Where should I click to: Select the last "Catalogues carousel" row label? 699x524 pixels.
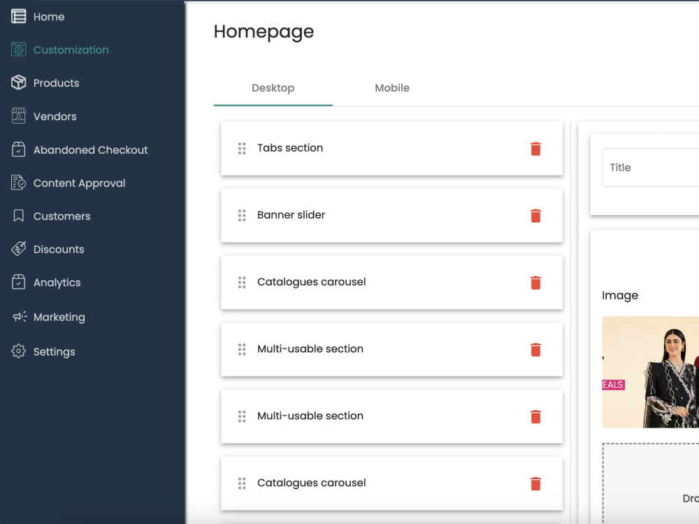pyautogui.click(x=311, y=483)
